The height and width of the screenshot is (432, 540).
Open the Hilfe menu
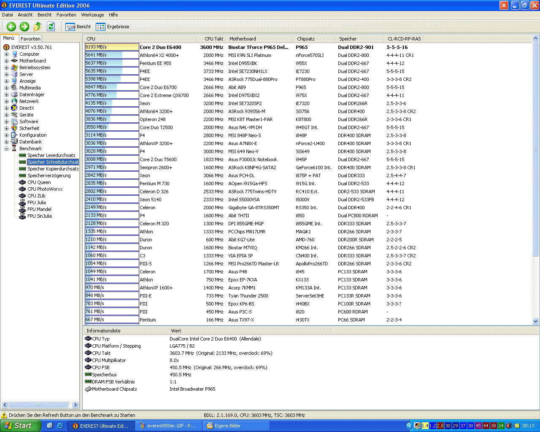pyautogui.click(x=113, y=15)
